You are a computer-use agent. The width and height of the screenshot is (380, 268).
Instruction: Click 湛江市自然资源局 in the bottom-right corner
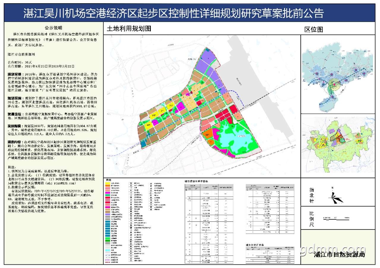click(340, 255)
